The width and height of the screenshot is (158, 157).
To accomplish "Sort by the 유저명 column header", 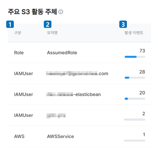I will (x=52, y=33).
